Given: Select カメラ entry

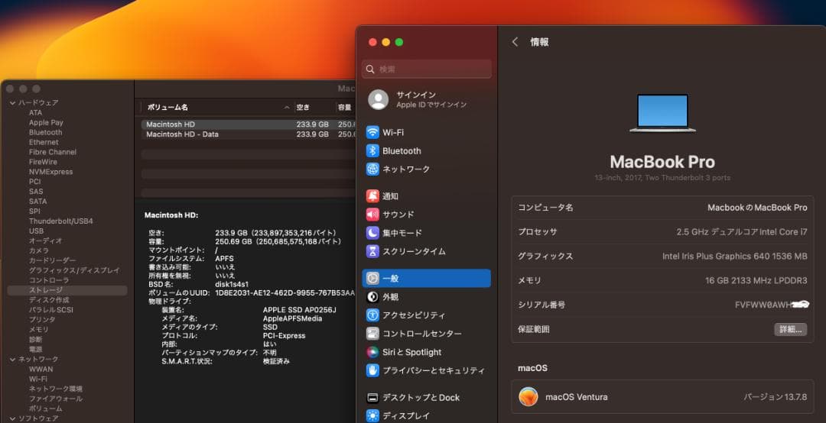Looking at the screenshot, I should coord(38,250).
